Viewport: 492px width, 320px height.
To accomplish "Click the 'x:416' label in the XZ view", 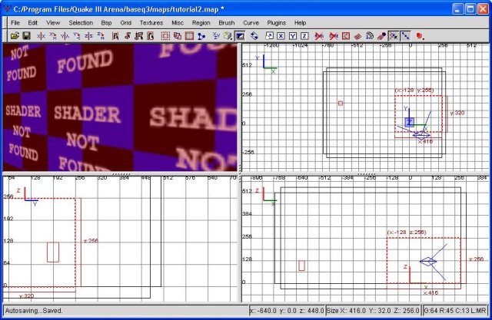I will click(430, 293).
